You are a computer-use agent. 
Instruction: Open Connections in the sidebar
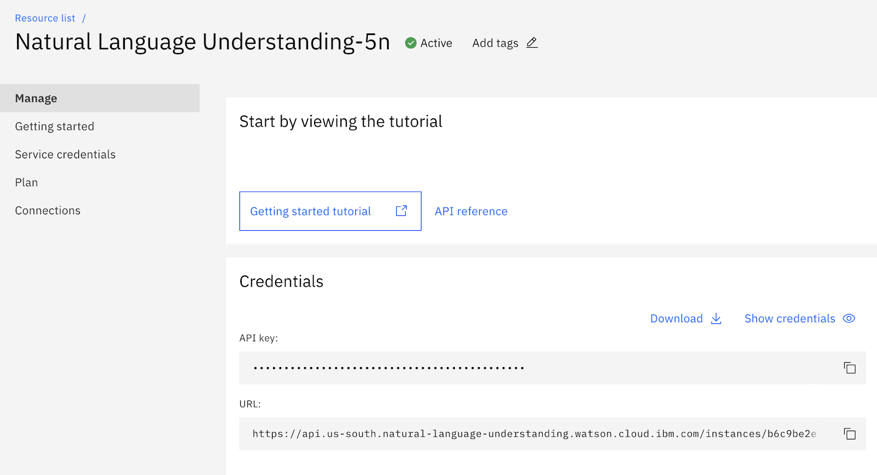[x=48, y=210]
